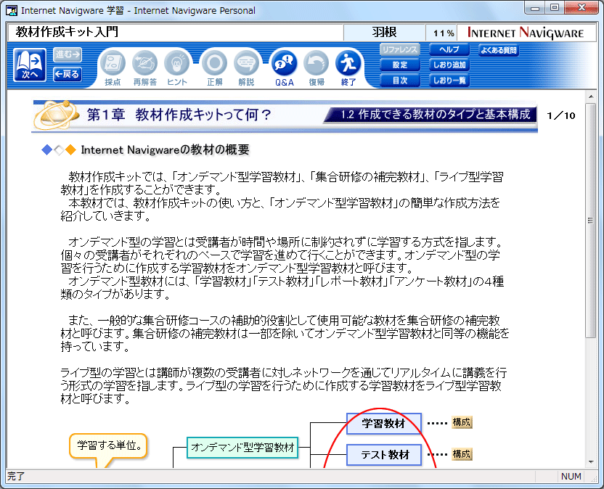Open the Q&A icon
The width and height of the screenshot is (604, 489).
[x=285, y=67]
